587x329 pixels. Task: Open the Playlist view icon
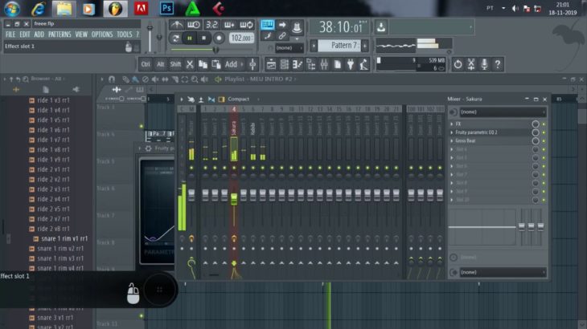click(272, 65)
